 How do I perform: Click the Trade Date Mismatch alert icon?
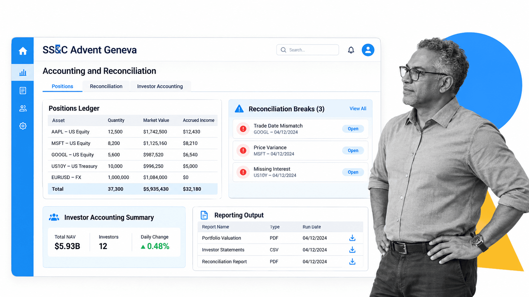(243, 129)
